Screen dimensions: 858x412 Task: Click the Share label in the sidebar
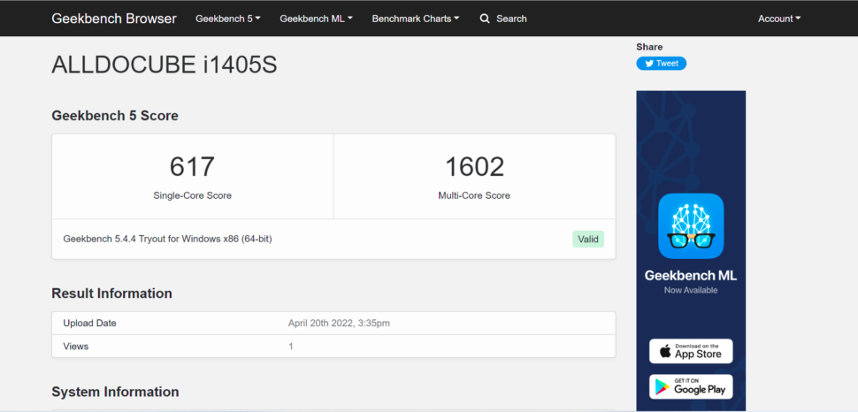click(x=649, y=47)
